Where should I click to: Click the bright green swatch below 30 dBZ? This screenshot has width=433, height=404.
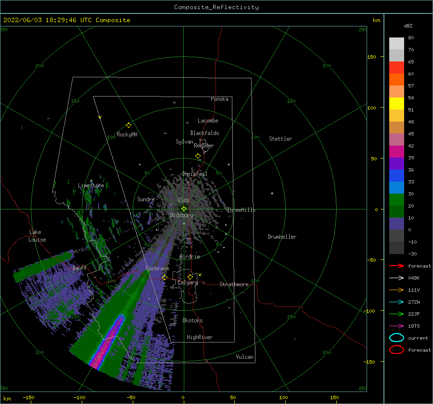pyautogui.click(x=396, y=200)
